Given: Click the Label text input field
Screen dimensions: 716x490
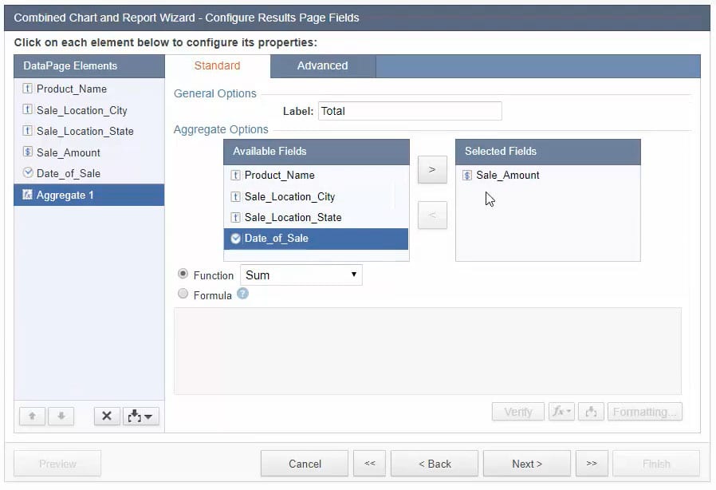Looking at the screenshot, I should pos(409,111).
